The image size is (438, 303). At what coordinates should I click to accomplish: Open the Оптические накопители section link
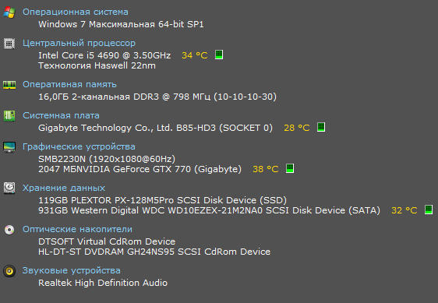pos(77,229)
